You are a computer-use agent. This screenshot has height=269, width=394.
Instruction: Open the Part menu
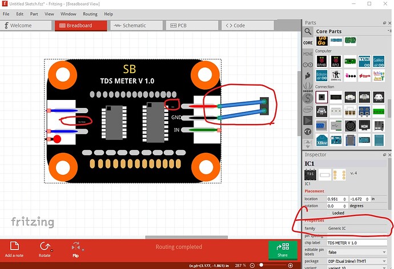34,14
